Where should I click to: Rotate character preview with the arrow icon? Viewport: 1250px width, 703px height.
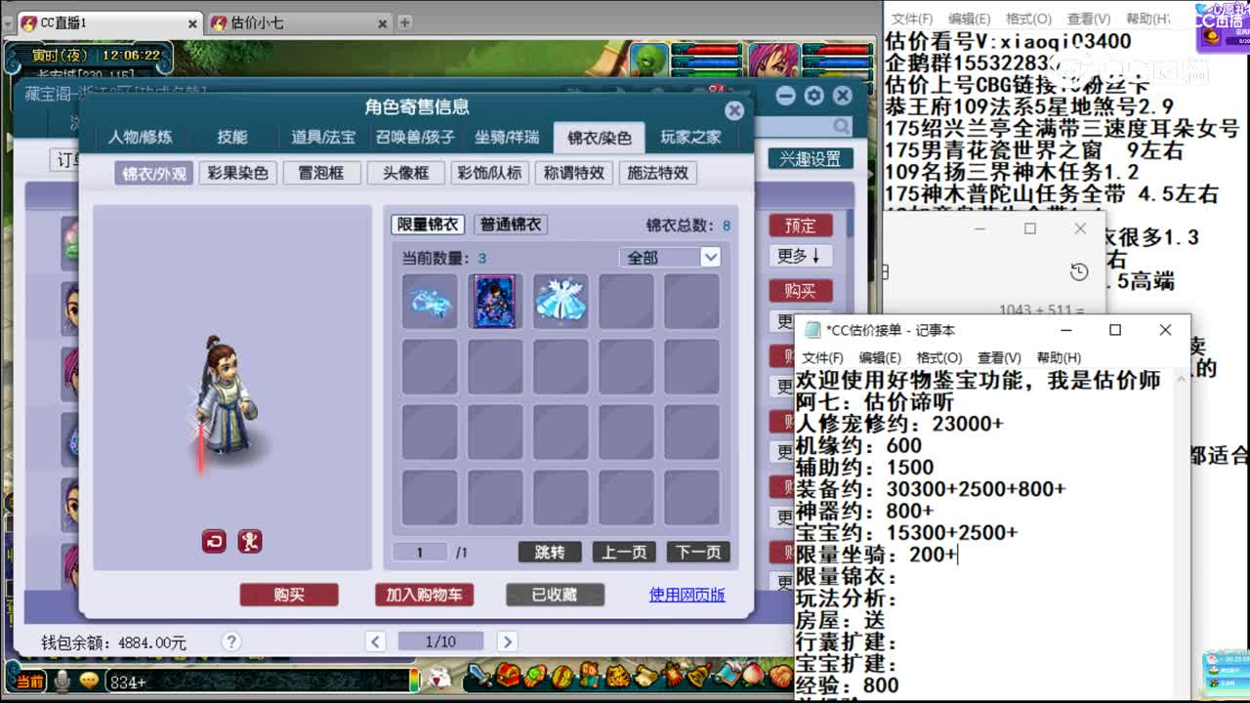pyautogui.click(x=214, y=541)
